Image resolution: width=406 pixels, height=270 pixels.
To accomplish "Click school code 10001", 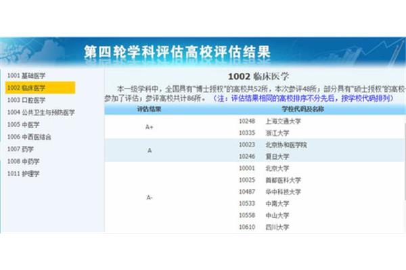I will point(247,168).
